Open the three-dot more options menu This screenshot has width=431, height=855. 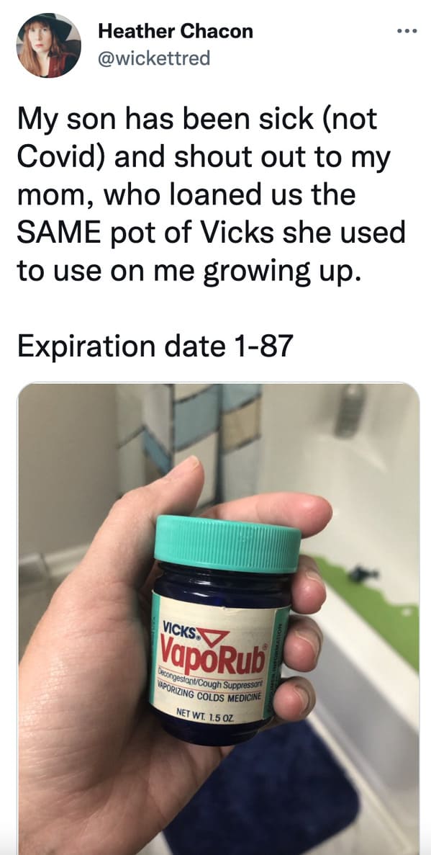[x=407, y=31]
